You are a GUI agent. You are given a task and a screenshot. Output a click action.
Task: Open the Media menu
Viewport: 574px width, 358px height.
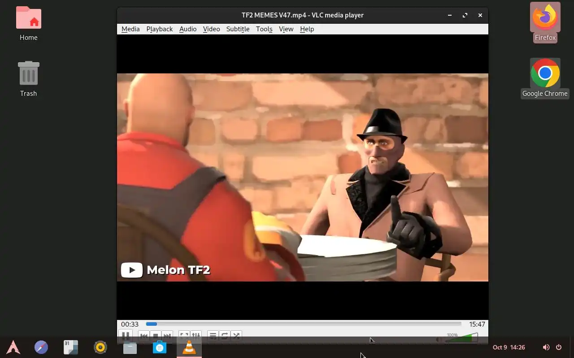[x=130, y=29]
